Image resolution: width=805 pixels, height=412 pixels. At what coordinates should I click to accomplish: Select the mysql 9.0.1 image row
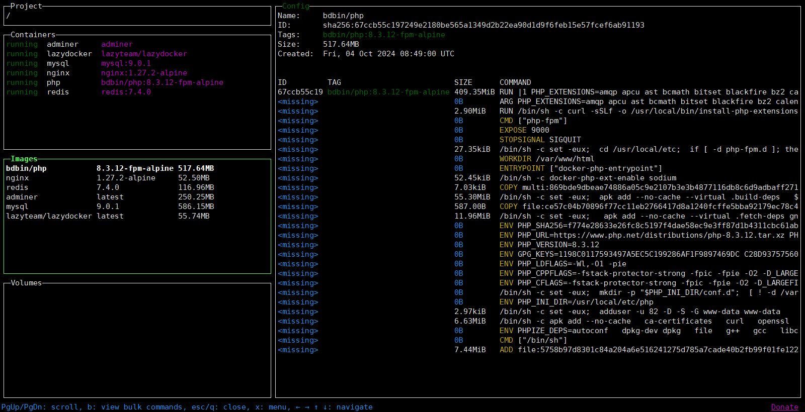click(x=137, y=207)
